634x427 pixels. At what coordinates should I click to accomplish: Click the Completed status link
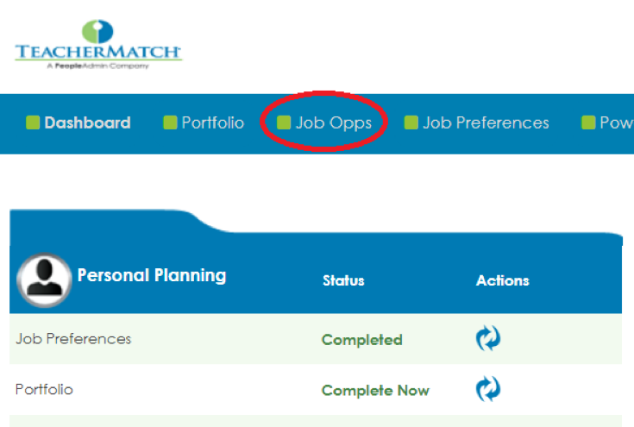[361, 340]
